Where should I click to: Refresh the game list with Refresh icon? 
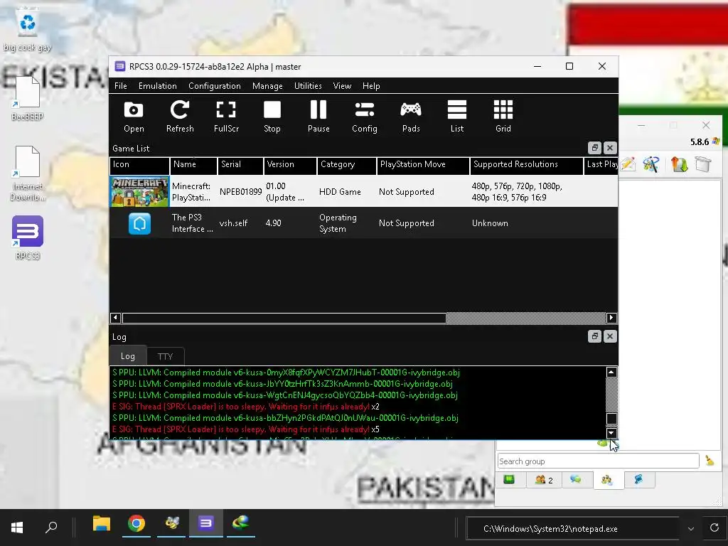point(180,117)
